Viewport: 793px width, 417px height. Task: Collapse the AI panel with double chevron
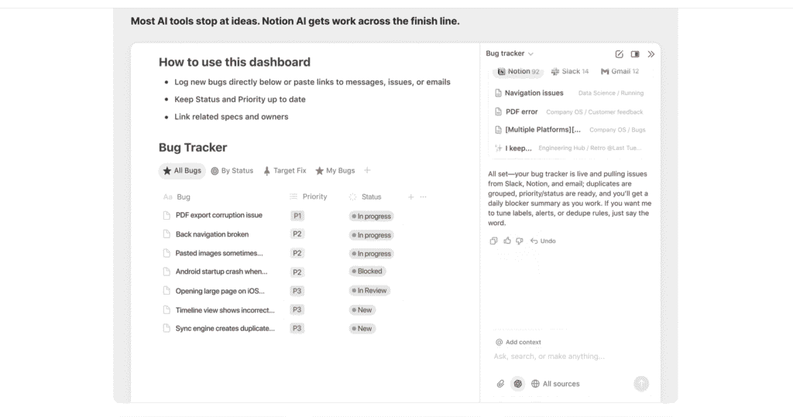tap(651, 54)
